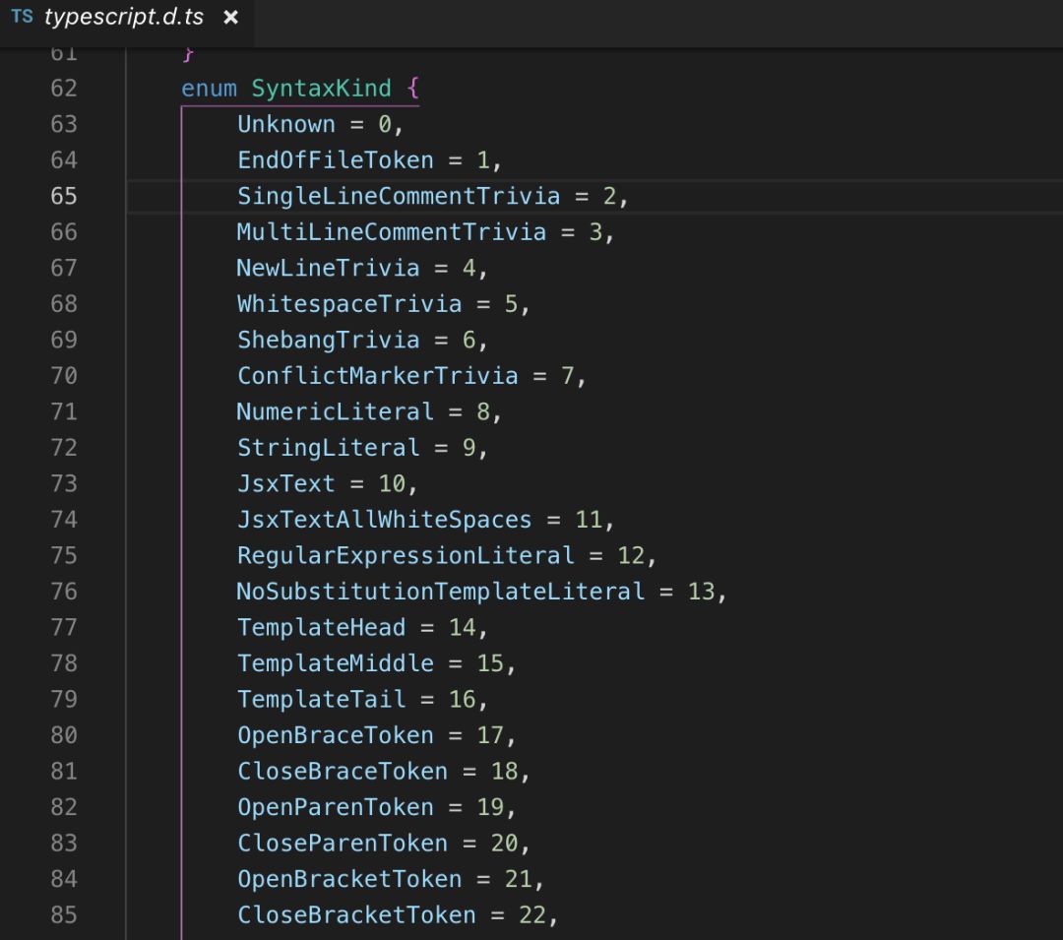Close the typescript.d.ts tab

tap(230, 18)
